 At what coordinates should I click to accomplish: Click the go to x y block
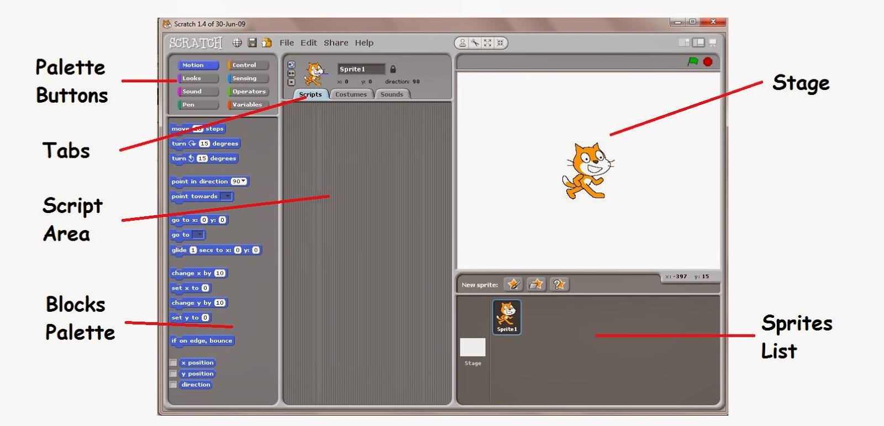click(199, 220)
